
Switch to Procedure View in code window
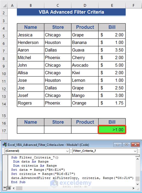[4, 188]
